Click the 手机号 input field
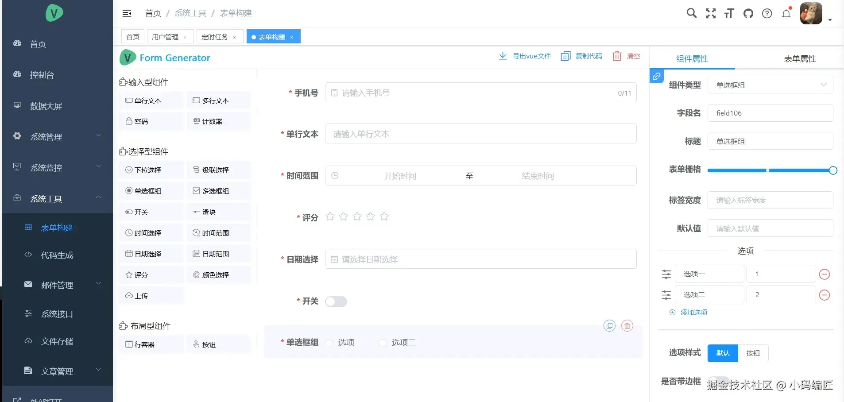Screen dimensions: 844x402 pyautogui.click(x=481, y=93)
